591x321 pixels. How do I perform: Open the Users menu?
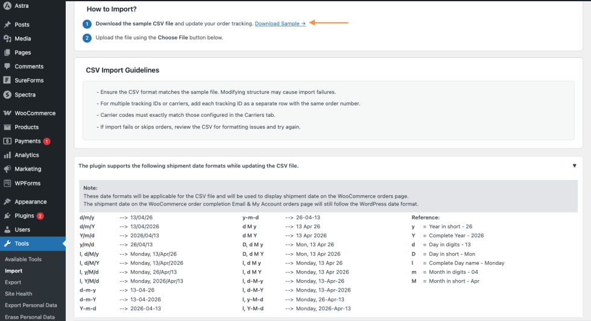tap(22, 229)
